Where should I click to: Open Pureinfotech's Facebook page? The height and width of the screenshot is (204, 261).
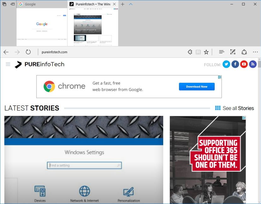(235, 64)
